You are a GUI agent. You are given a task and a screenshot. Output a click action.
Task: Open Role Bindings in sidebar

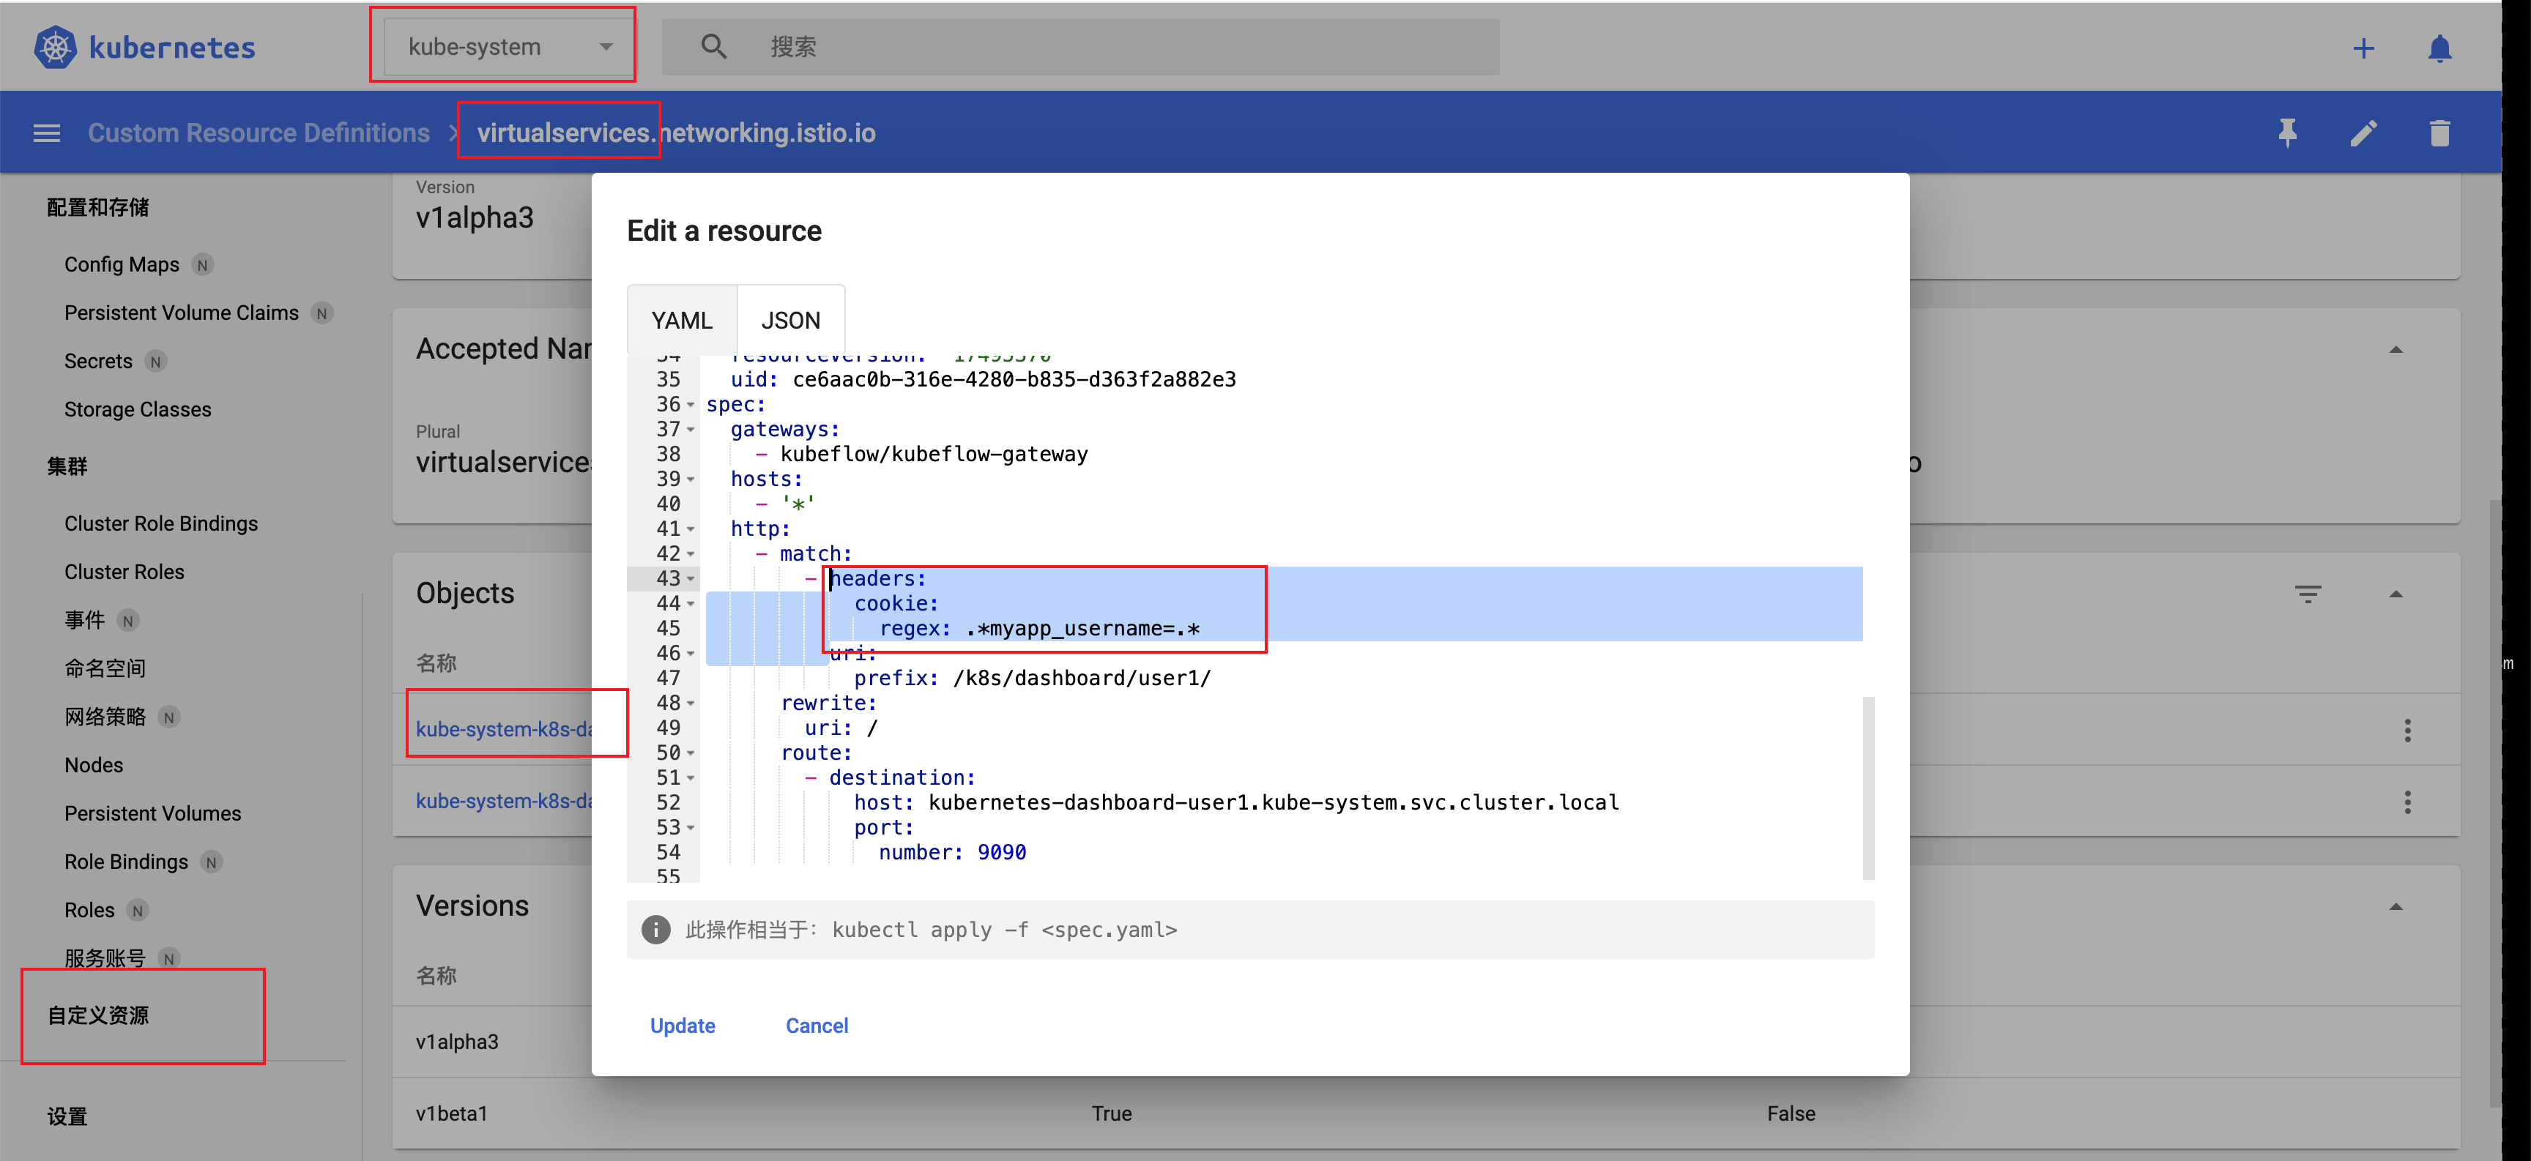126,862
